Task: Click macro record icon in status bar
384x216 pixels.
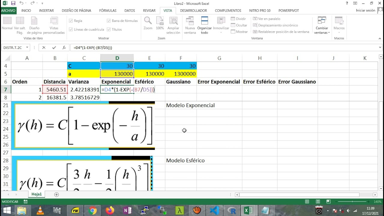Action: (x=25, y=202)
